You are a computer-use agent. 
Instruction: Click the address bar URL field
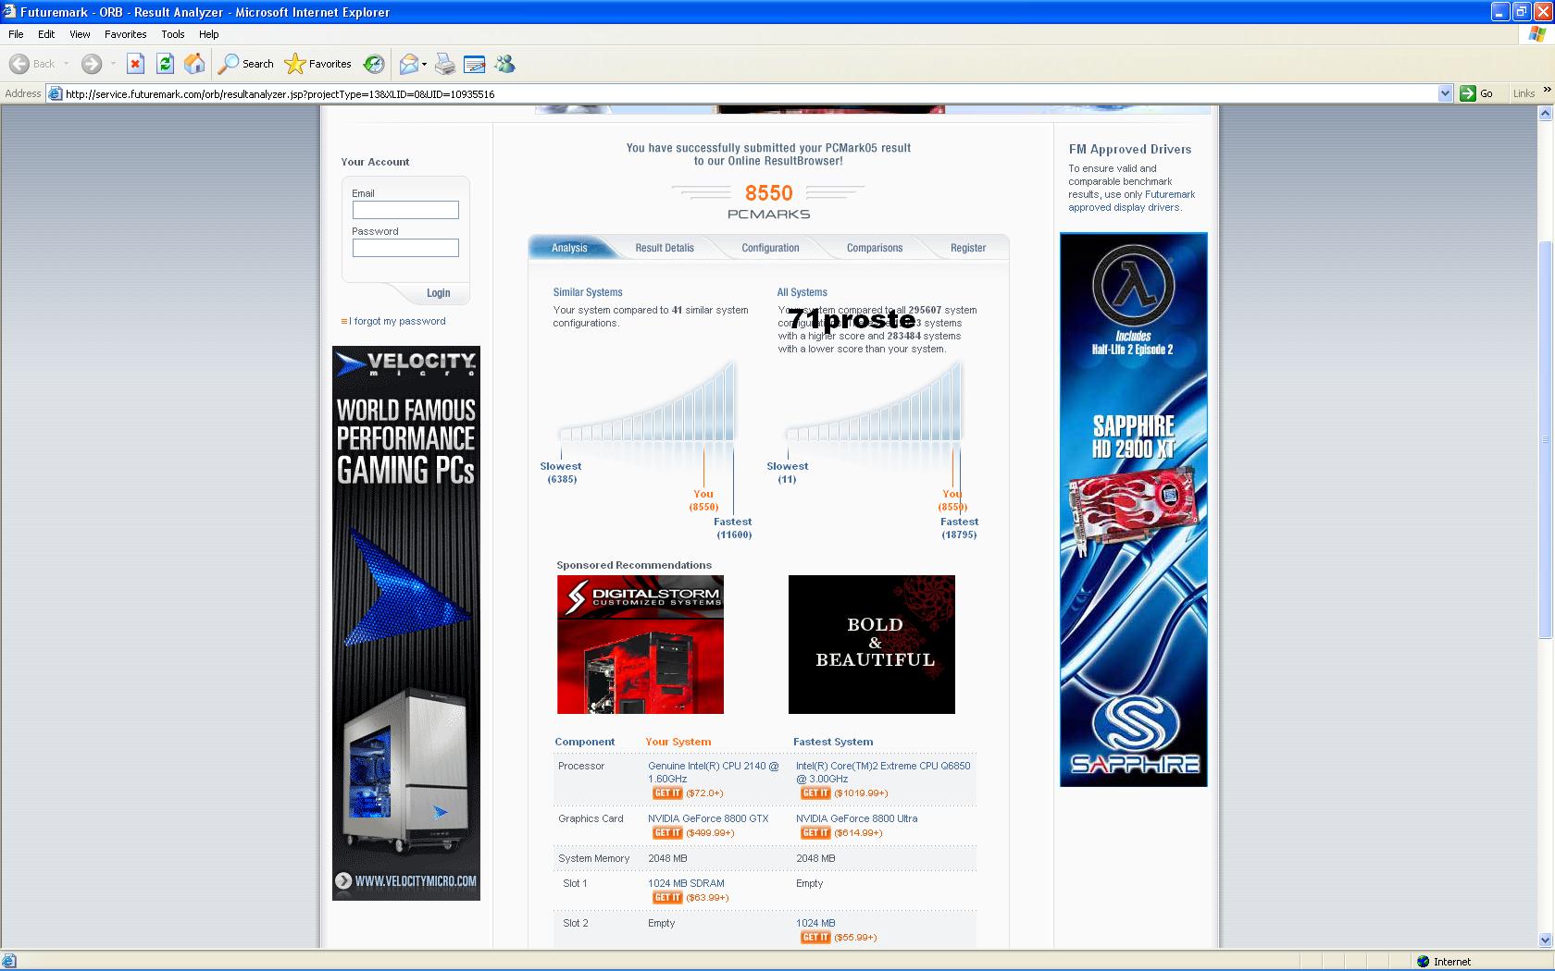click(x=750, y=93)
